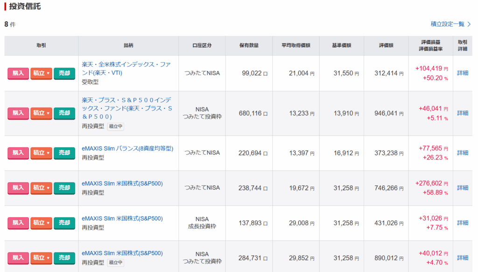Viewport: 478px width, 272px height.
Task: Click 売却 in the 284,731口 row
Action: 64,258
